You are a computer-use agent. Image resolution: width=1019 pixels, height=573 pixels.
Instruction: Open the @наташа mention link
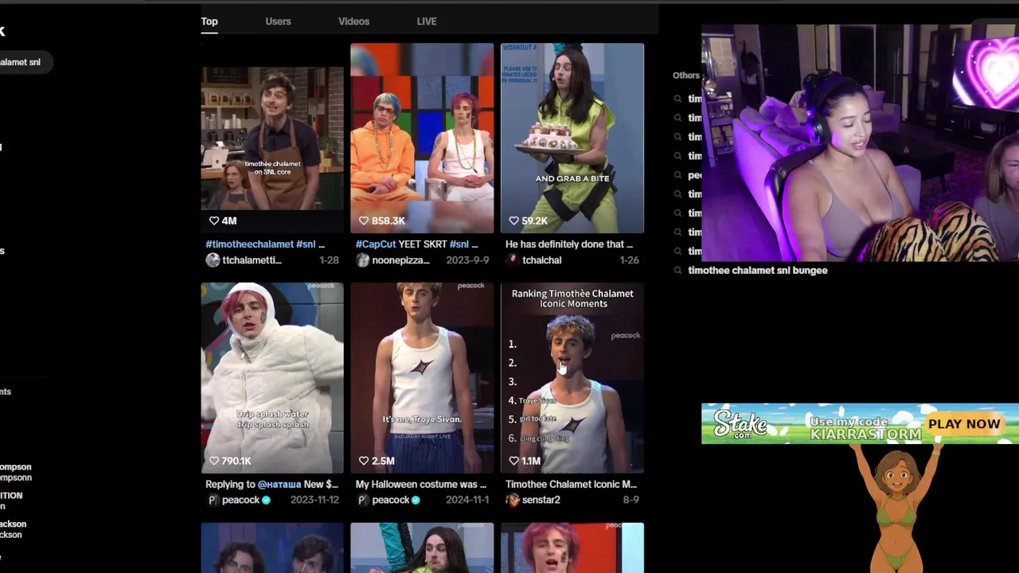point(279,484)
